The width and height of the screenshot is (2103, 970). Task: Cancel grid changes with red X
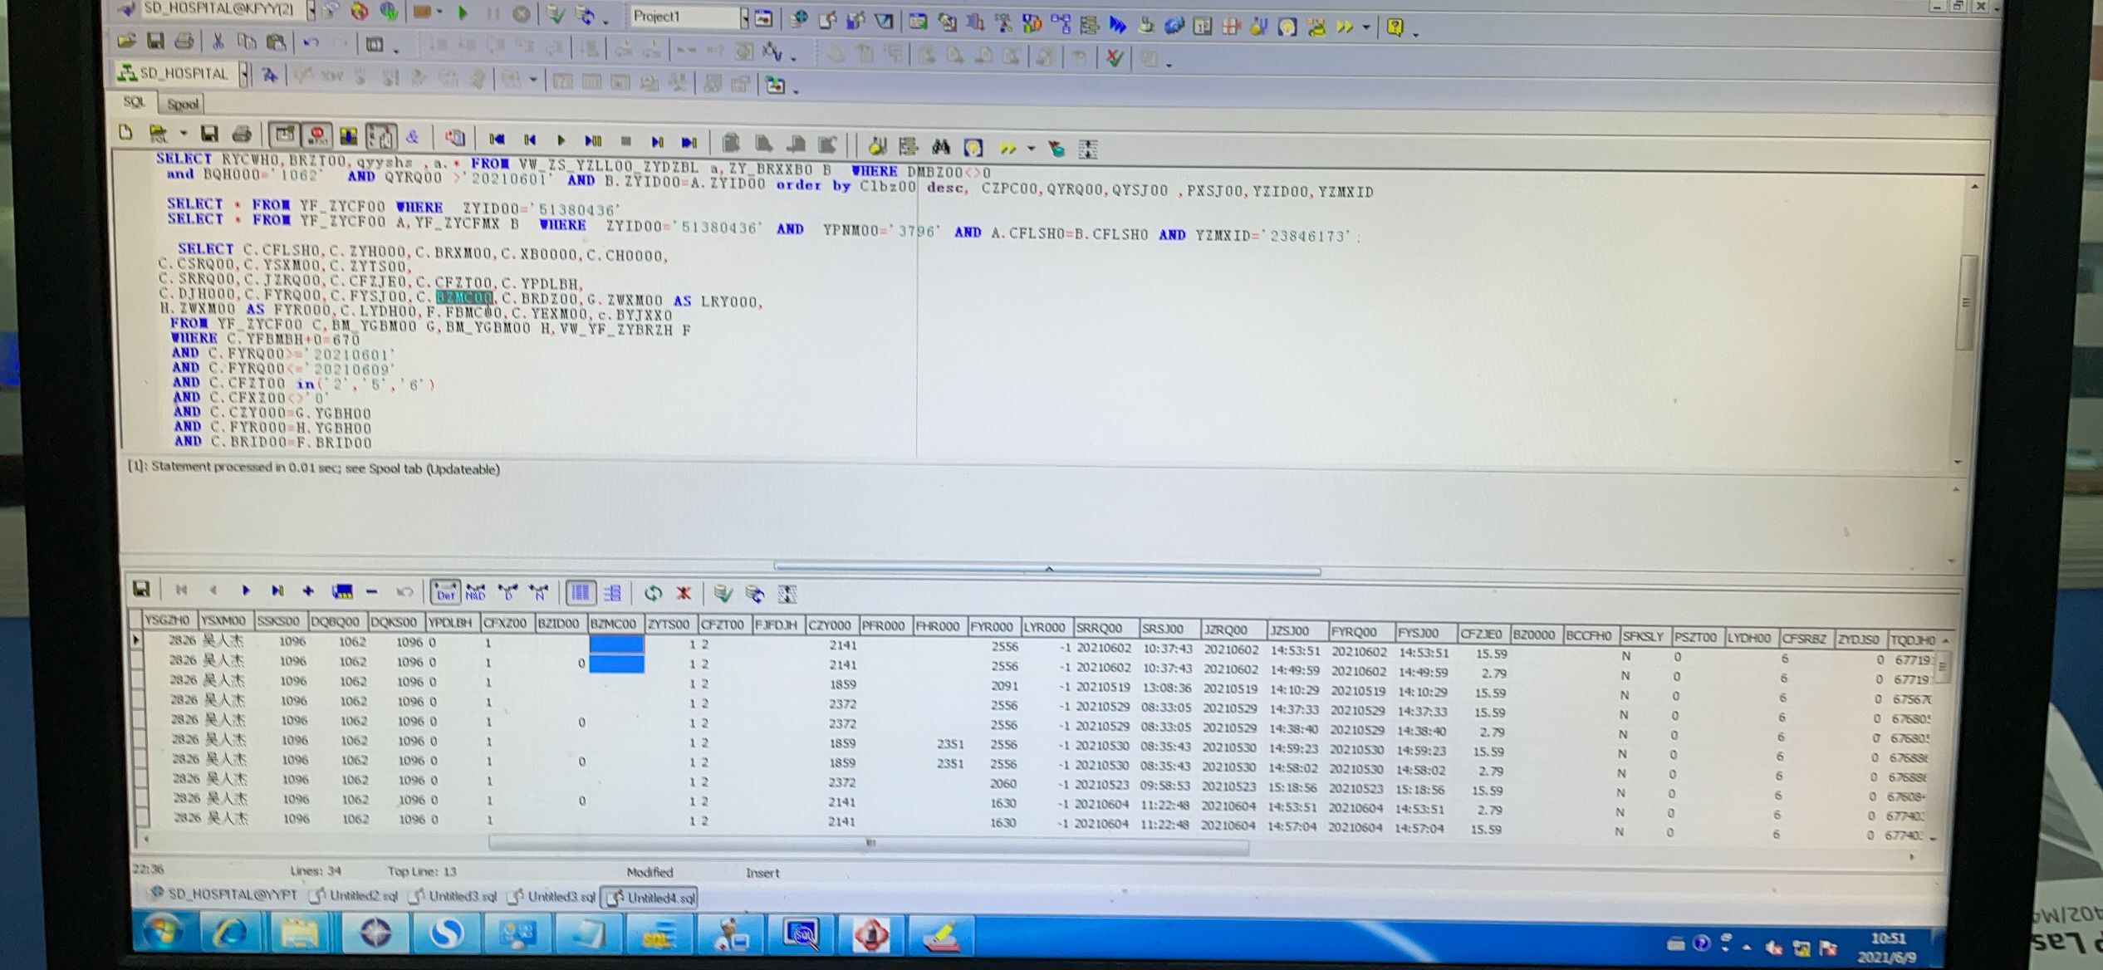tap(684, 593)
